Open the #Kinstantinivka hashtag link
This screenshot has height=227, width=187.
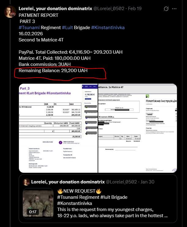click(x=108, y=28)
